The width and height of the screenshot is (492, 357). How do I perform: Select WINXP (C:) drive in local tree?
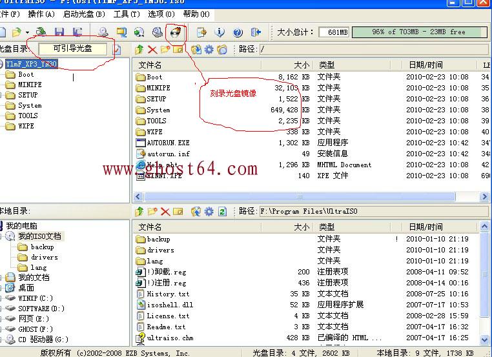36,298
